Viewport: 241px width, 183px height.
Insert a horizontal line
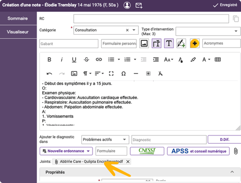pyautogui.click(x=136, y=73)
